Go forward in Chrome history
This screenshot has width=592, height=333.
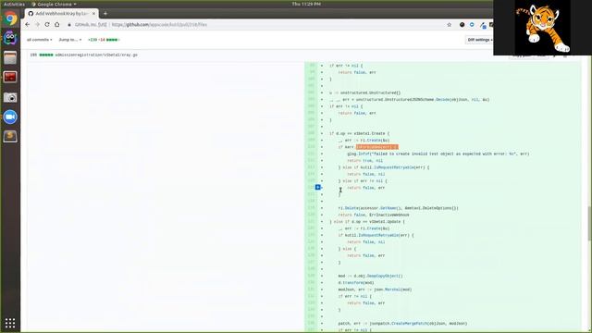[x=37, y=25]
